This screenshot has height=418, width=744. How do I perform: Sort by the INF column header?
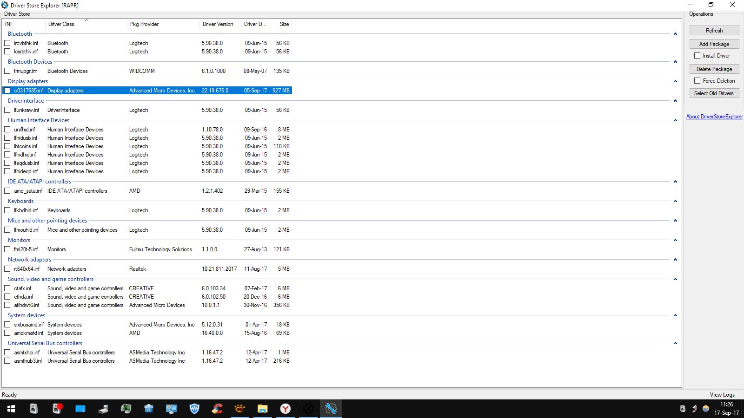[x=24, y=24]
